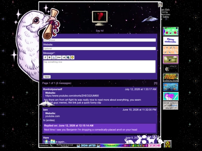Click the NOT PESTS pigeon stamp
Screen dimensions: 202x151
pos(171,50)
